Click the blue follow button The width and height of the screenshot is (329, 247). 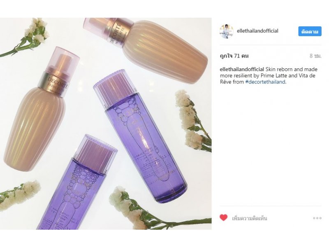click(x=310, y=31)
